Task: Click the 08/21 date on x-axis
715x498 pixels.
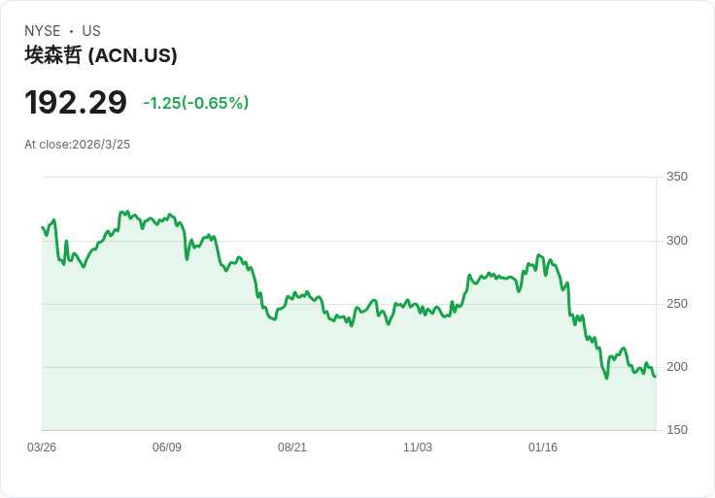Action: pyautogui.click(x=292, y=448)
